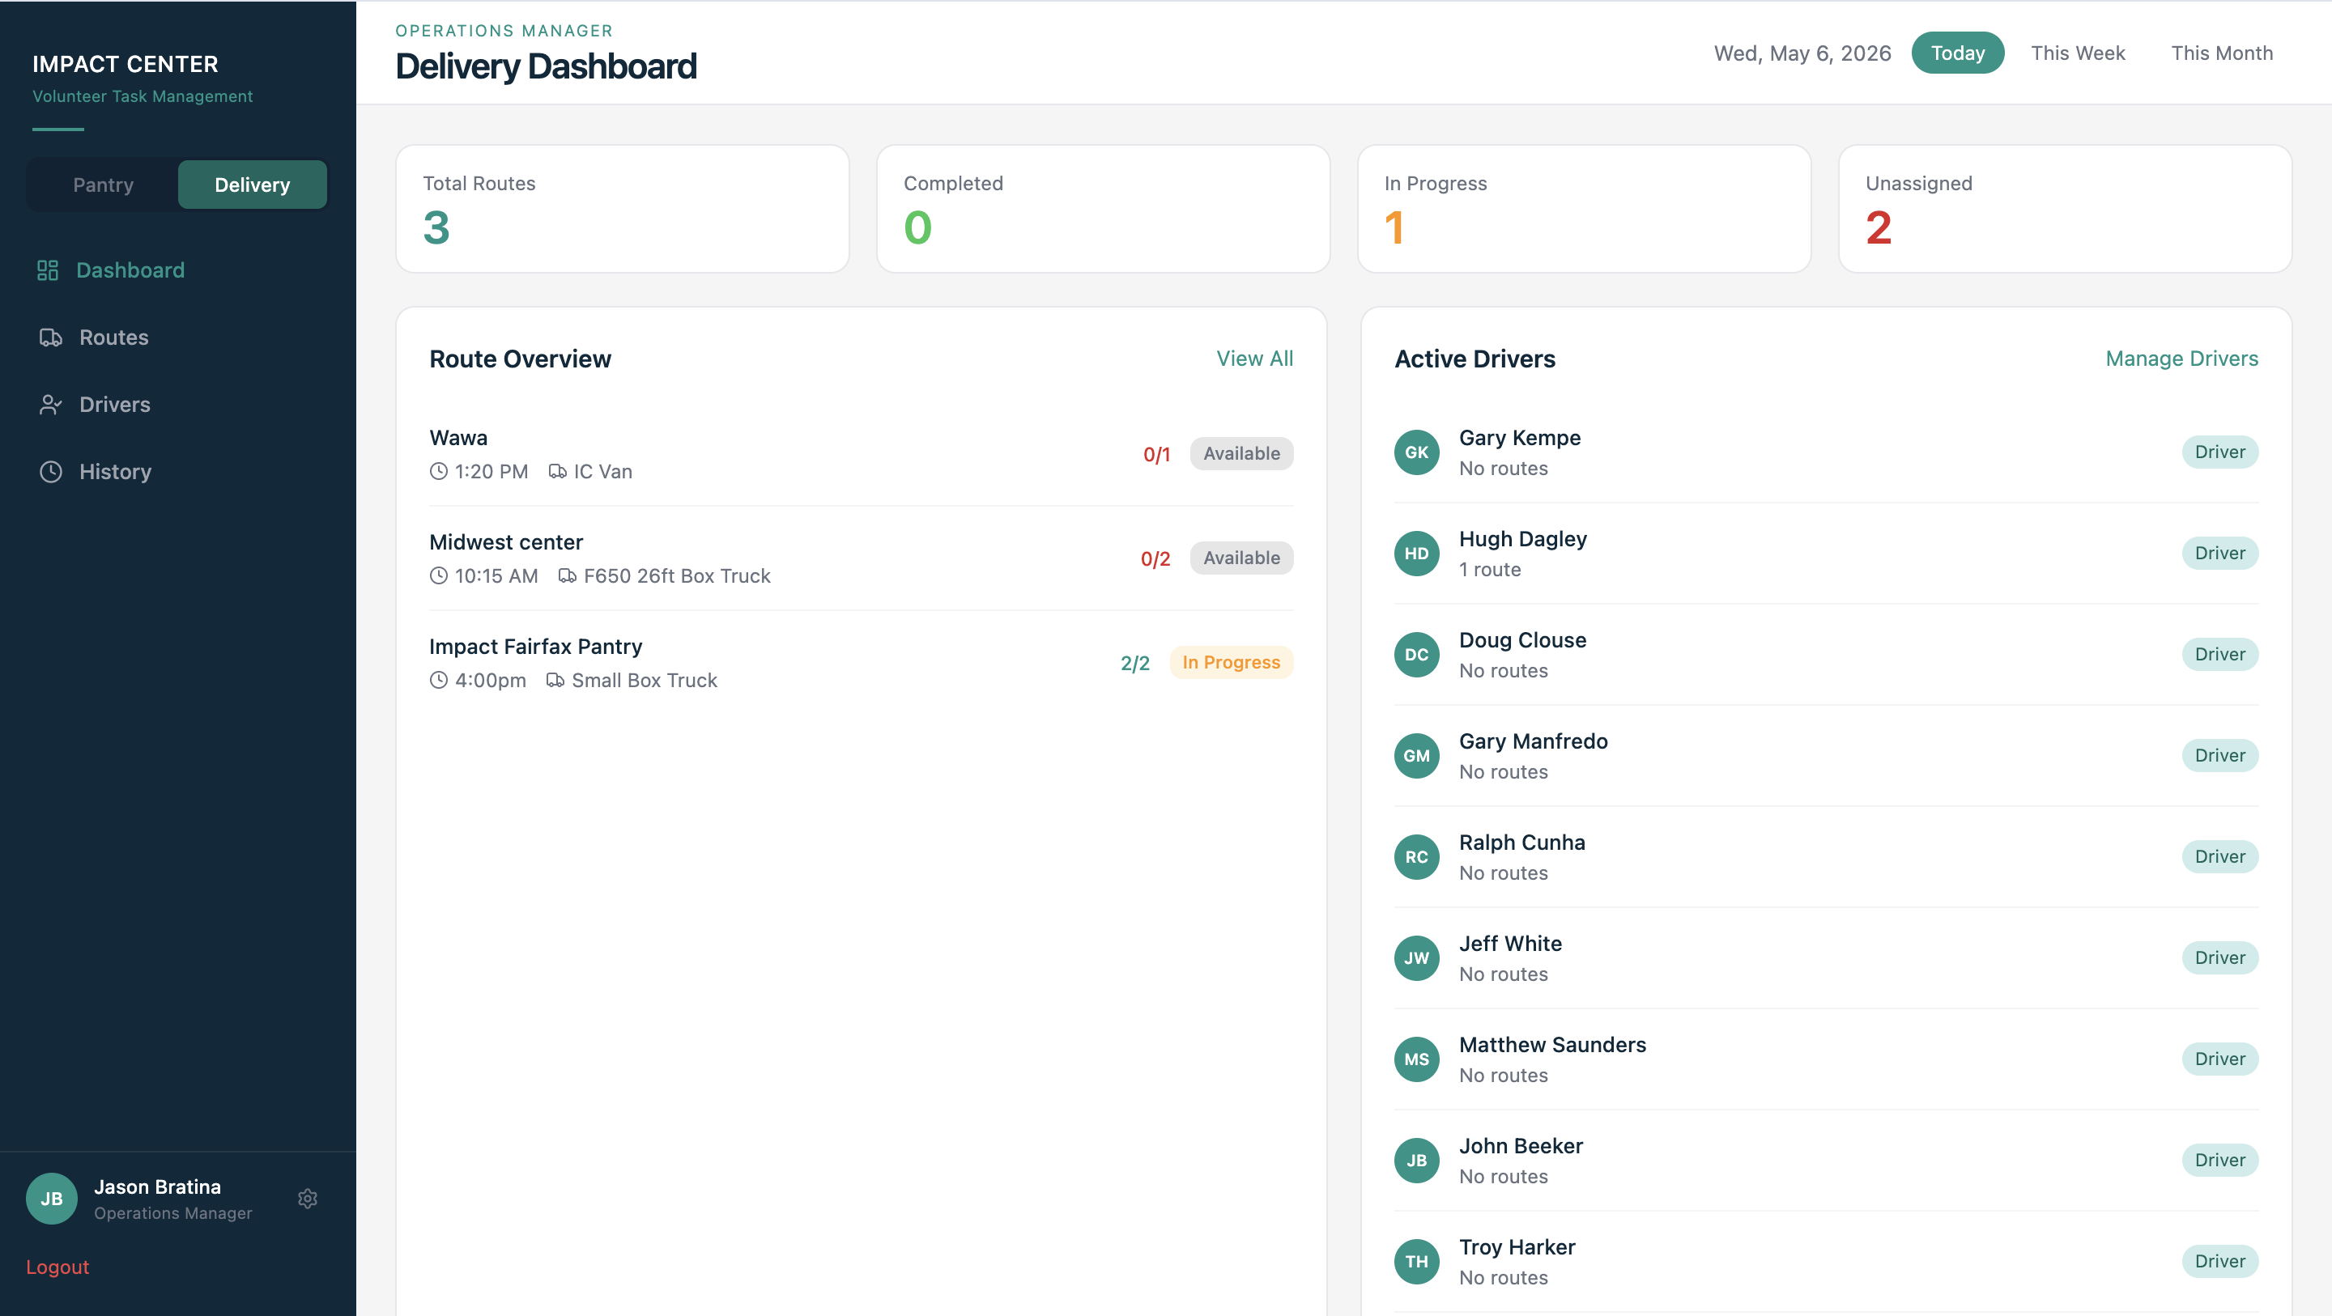Open the Impact Fairfax Pantry route entry
This screenshot has height=1316, width=2332.
[861, 663]
